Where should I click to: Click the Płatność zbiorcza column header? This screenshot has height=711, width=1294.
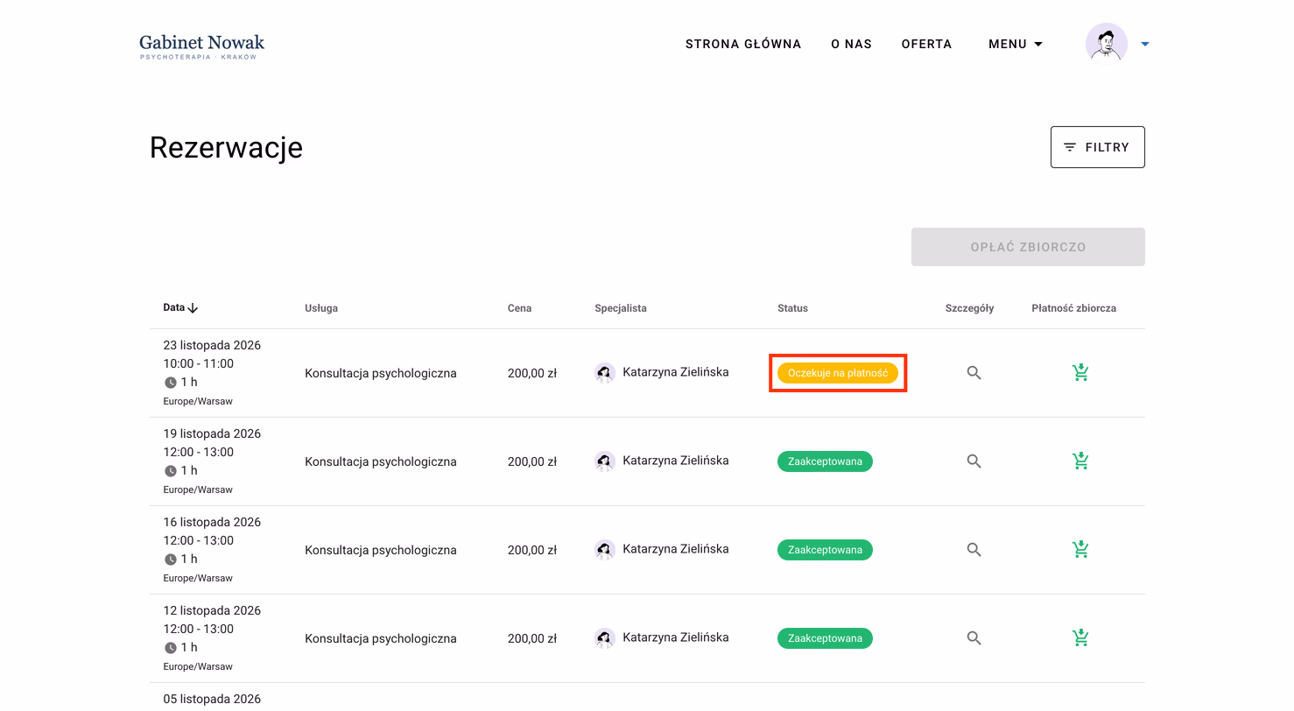[1073, 308]
